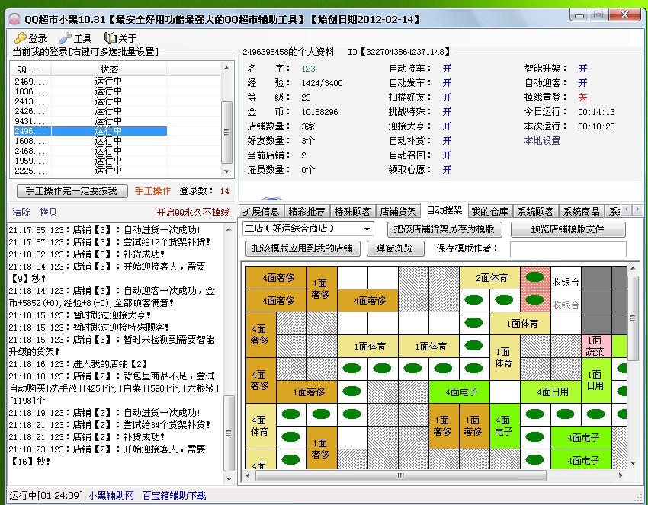
Task: Toggle 自动接车 setting 开
Action: (x=447, y=69)
